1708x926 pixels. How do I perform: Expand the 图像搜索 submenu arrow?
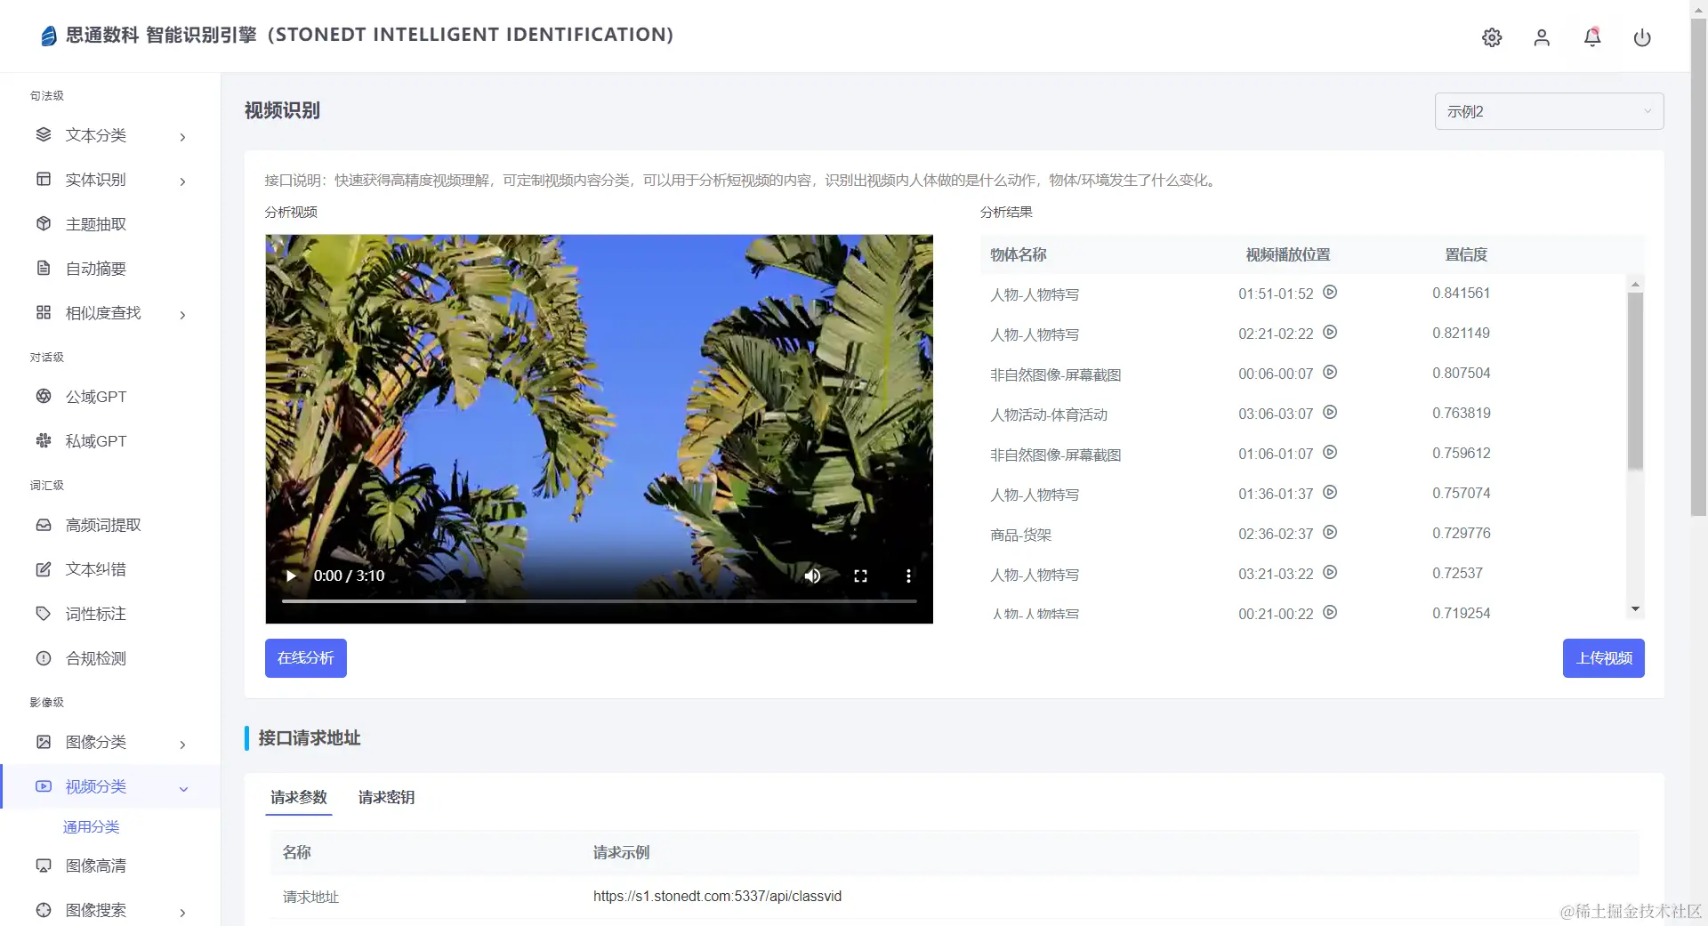tap(182, 912)
